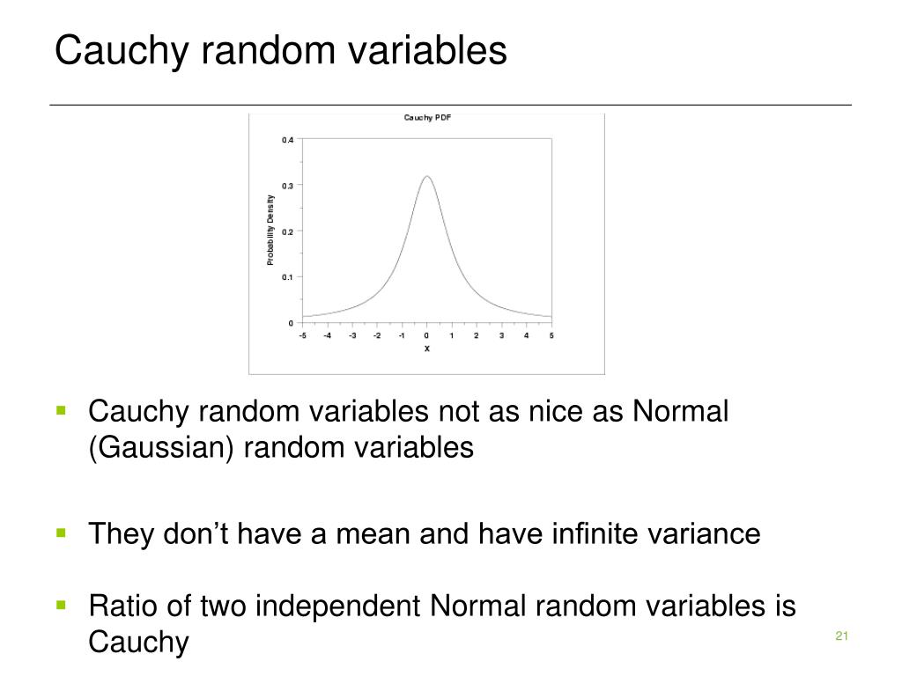Click the slide title 'Cauchy random variables'
This screenshot has height=676, width=902.
[281, 50]
